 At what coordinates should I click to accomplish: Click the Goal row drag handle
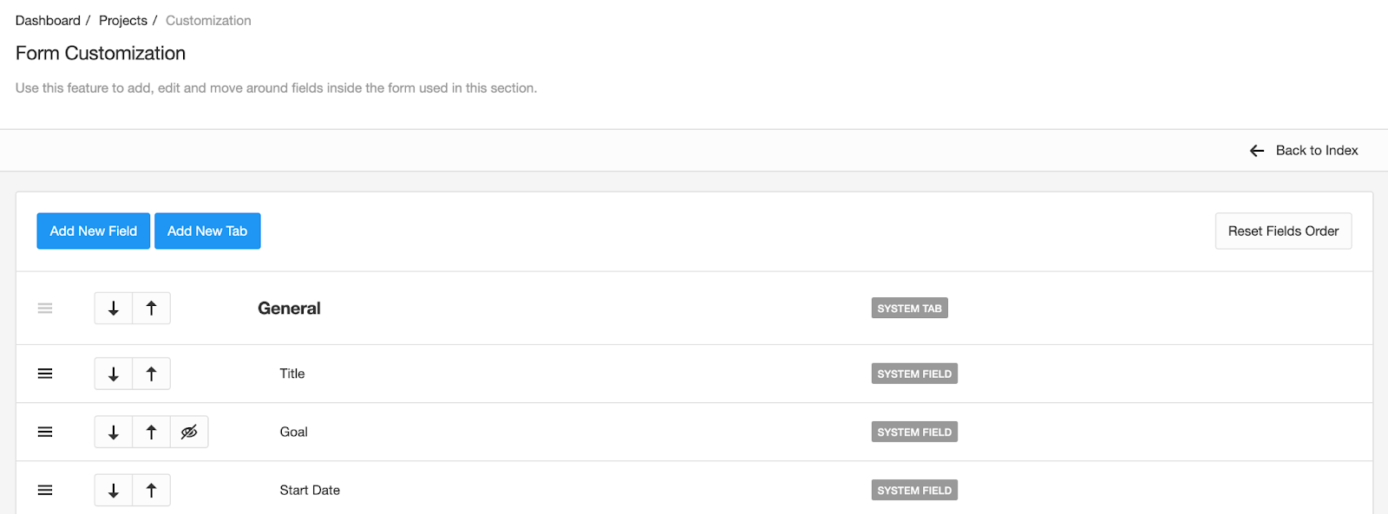[x=45, y=433]
